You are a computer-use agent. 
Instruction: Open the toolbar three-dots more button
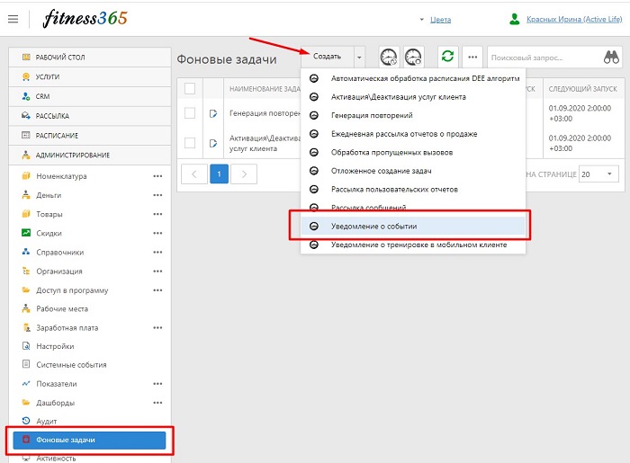click(x=472, y=57)
